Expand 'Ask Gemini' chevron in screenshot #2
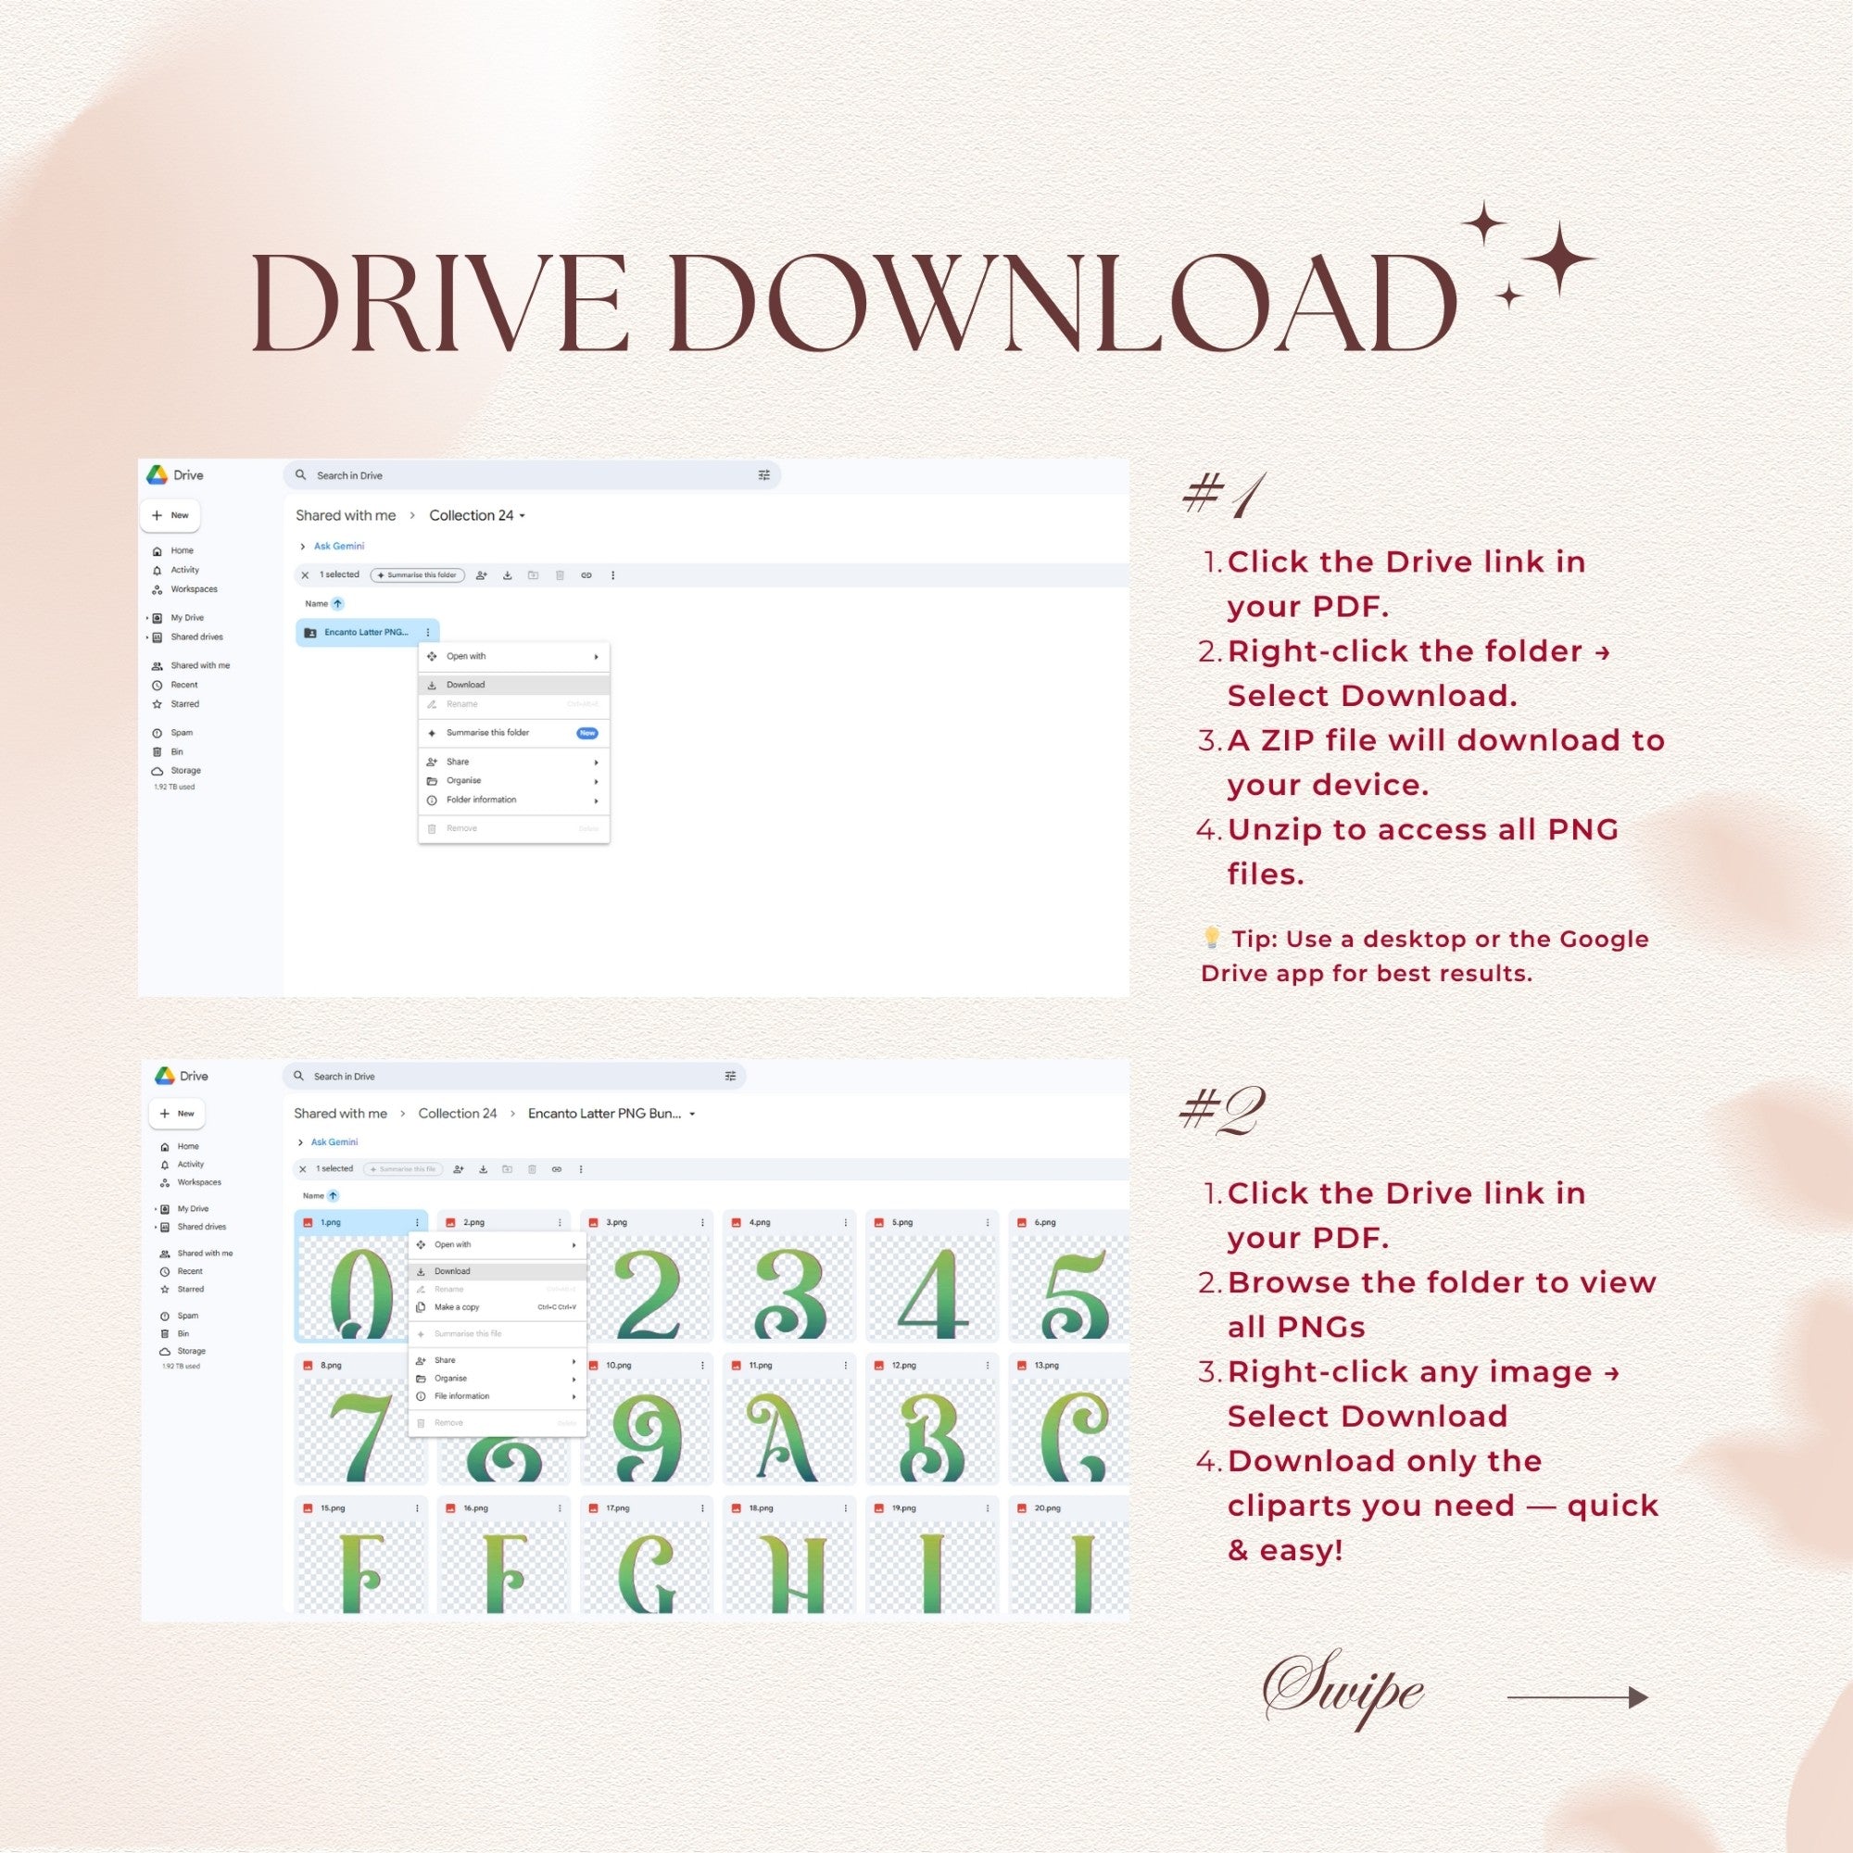The width and height of the screenshot is (1853, 1853). tap(300, 1142)
